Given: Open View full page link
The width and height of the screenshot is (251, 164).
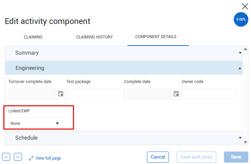Looking at the screenshot, I should (x=48, y=158).
